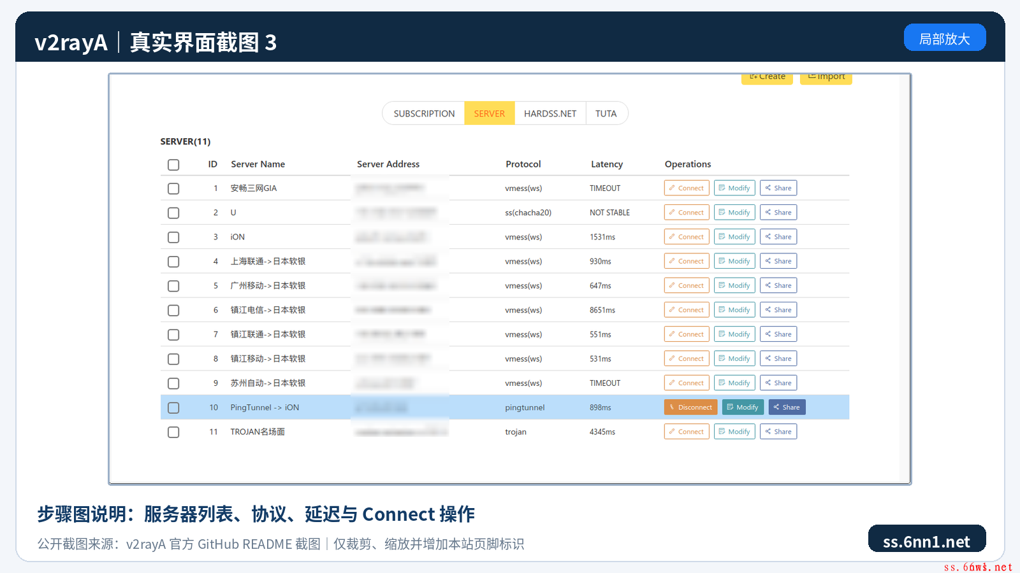
Task: Modify 镇江联通->日本软银 server
Action: pos(734,334)
